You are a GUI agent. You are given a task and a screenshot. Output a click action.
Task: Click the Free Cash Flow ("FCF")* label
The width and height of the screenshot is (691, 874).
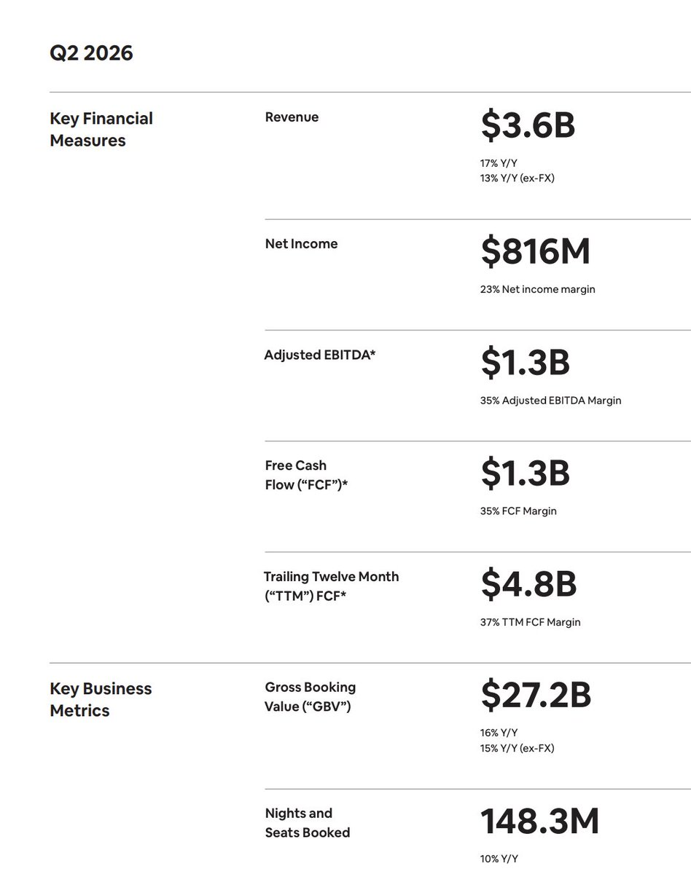306,475
